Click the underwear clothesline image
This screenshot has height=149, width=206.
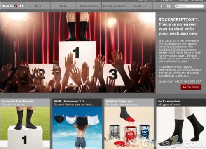click(x=77, y=128)
